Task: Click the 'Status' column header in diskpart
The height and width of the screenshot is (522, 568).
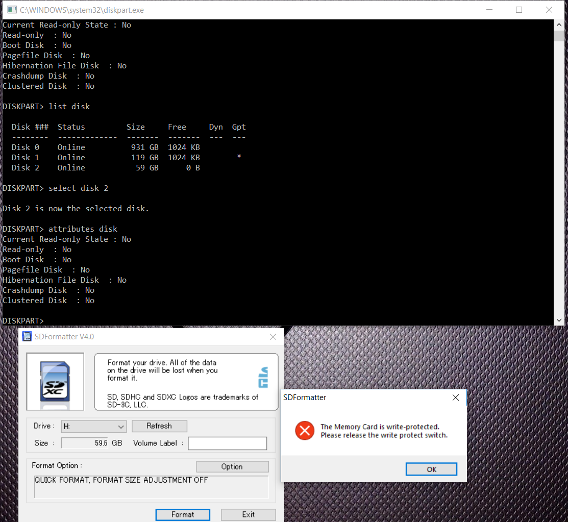Action: 71,127
